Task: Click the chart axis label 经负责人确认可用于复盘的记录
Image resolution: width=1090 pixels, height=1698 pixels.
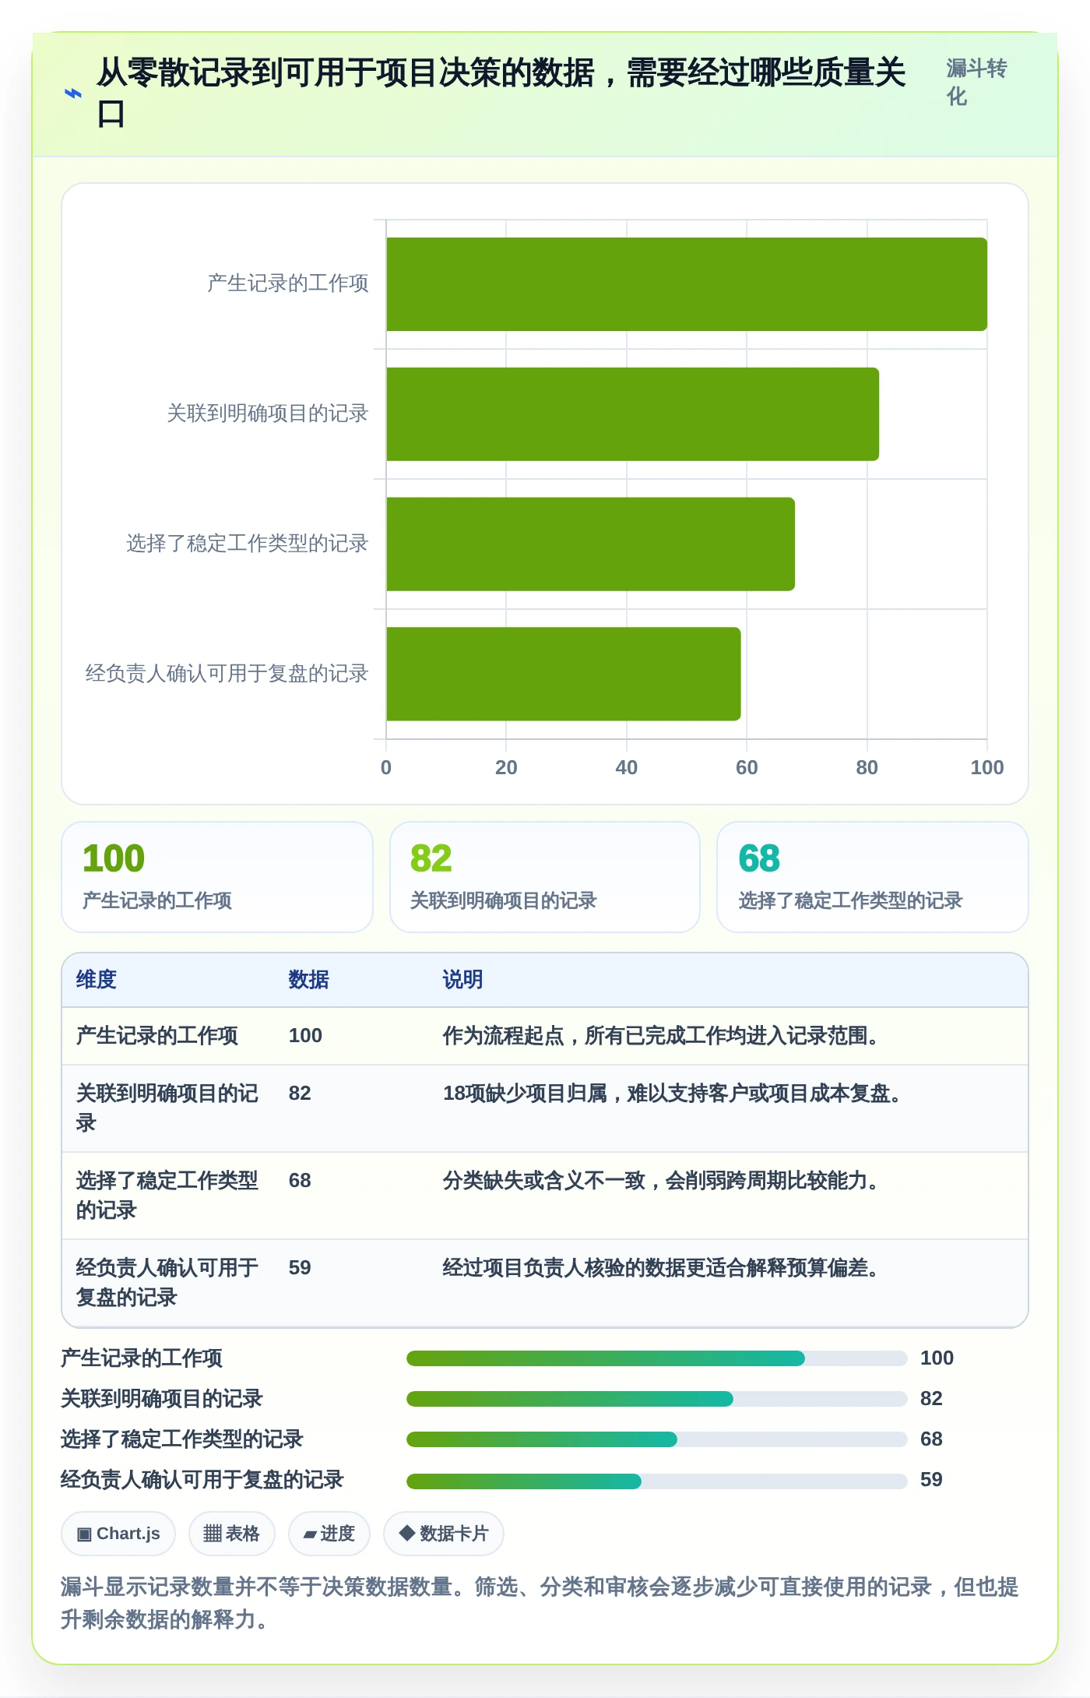Action: pos(227,674)
